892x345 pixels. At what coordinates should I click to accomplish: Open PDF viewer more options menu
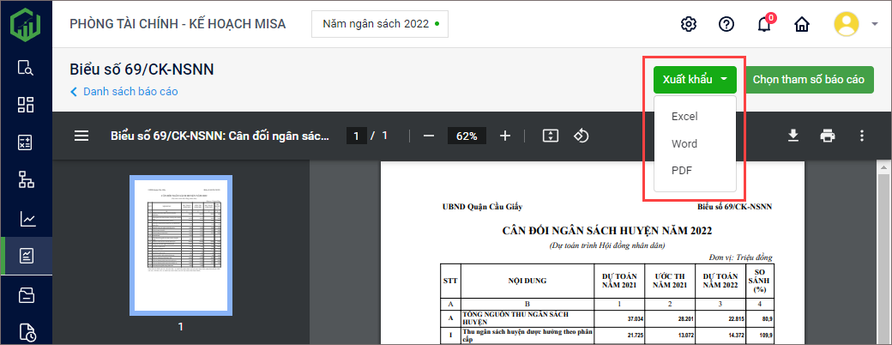pyautogui.click(x=862, y=136)
